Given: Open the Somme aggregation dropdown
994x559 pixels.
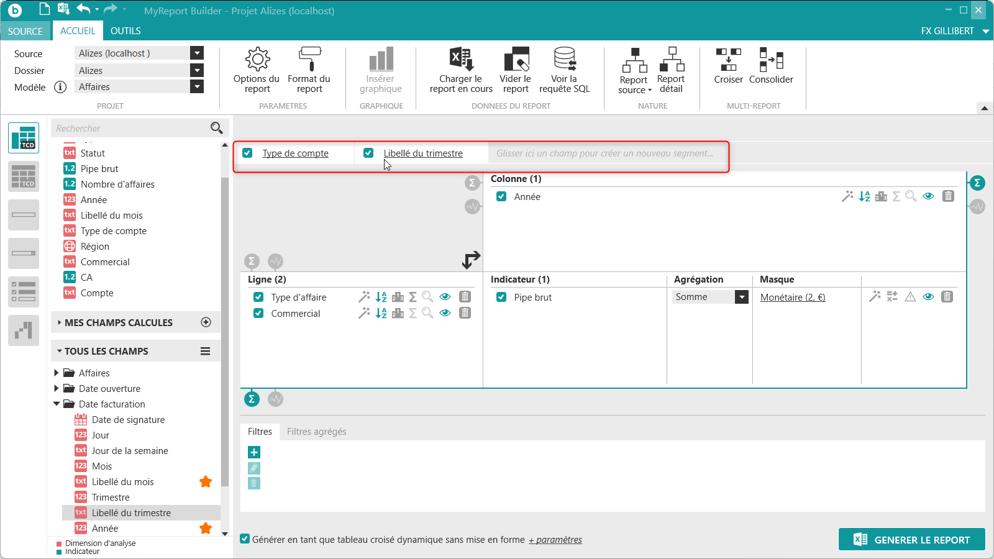Looking at the screenshot, I should [x=742, y=297].
